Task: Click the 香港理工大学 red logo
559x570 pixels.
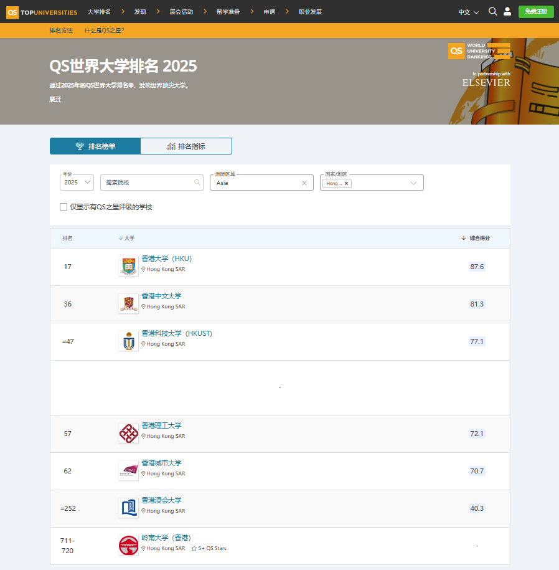Action: tap(129, 434)
